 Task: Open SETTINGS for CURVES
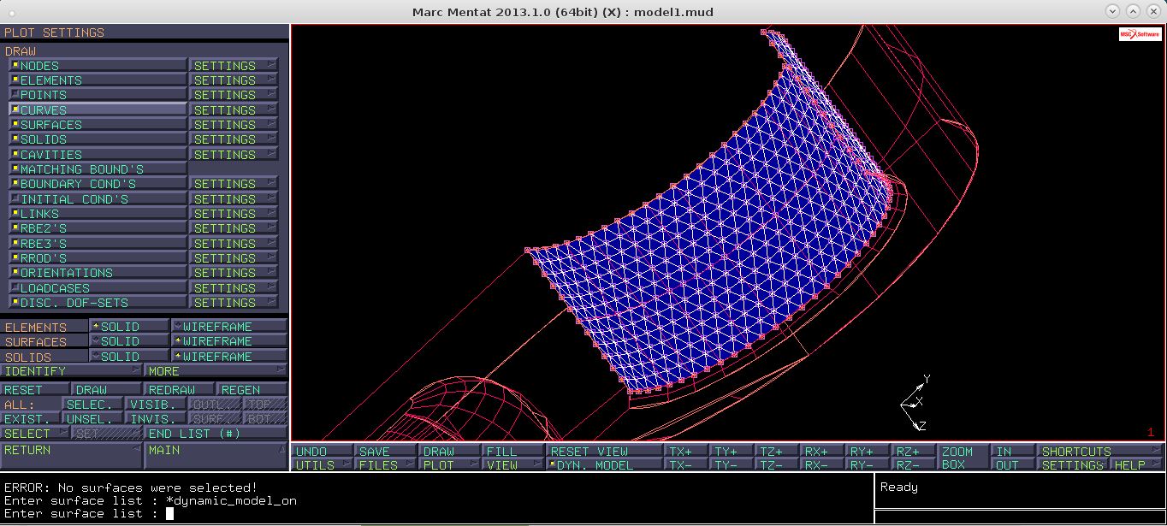[x=234, y=110]
